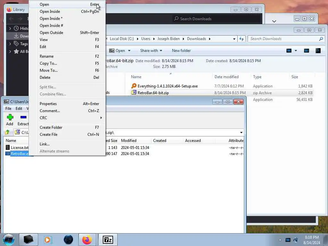The image size is (328, 246).
Task: Choose Open in the context menu
Action: [x=67, y=4]
